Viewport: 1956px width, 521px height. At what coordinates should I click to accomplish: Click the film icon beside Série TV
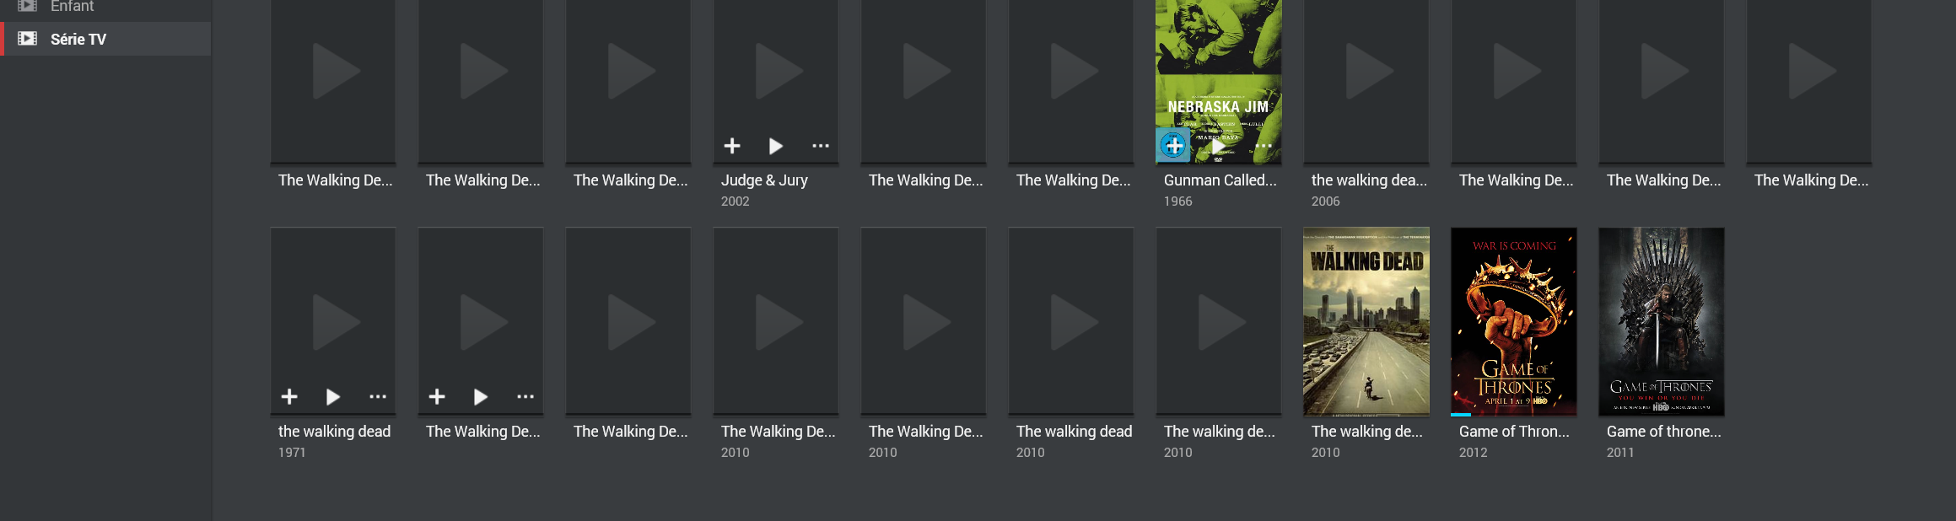tap(28, 39)
